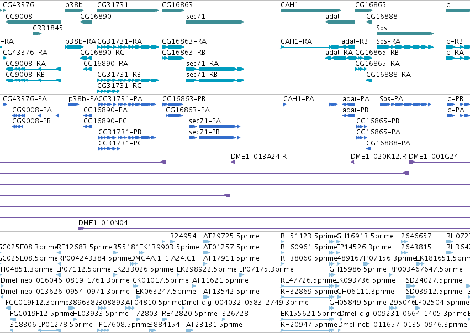Click the CG16890 gene label
This screenshot has height=333, width=470.
click(x=96, y=16)
